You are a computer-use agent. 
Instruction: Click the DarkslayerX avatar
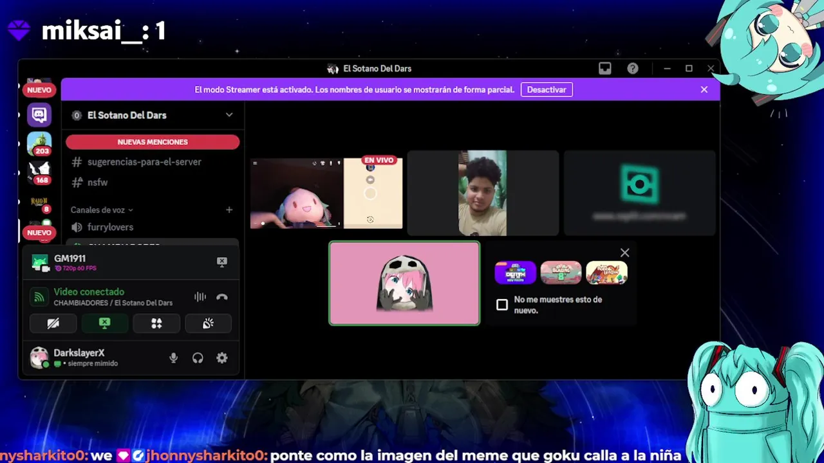click(x=39, y=358)
